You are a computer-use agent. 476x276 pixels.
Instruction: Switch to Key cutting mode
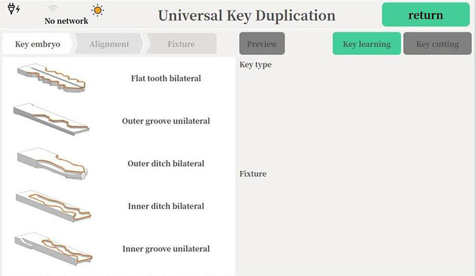tap(437, 44)
